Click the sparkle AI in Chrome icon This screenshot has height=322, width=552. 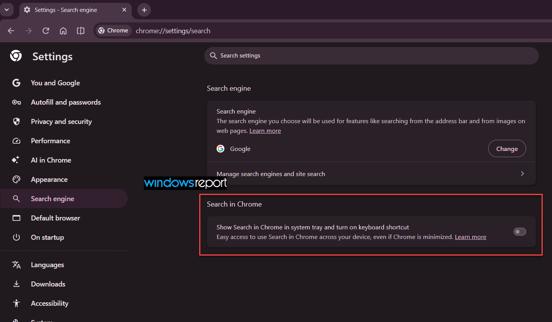[16, 160]
